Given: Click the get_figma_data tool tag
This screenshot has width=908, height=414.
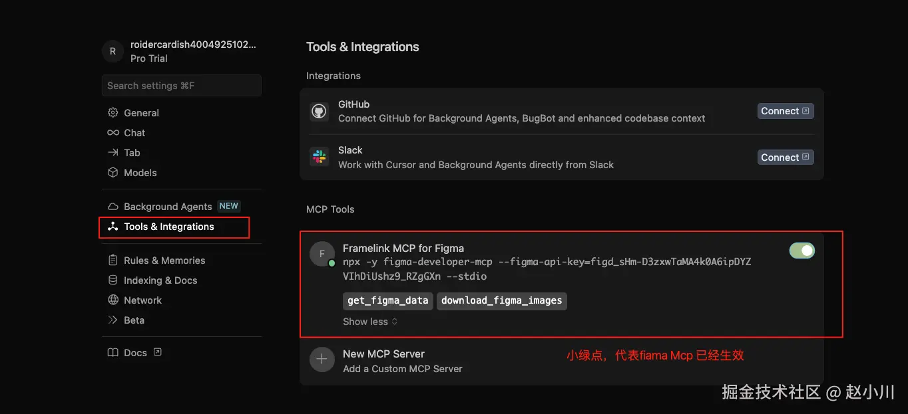Looking at the screenshot, I should pos(387,300).
